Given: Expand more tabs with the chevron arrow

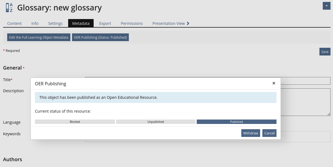Looking at the screenshot, I should coord(188,23).
